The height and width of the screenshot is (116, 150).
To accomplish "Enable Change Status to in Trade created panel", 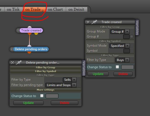I will 117,67.
